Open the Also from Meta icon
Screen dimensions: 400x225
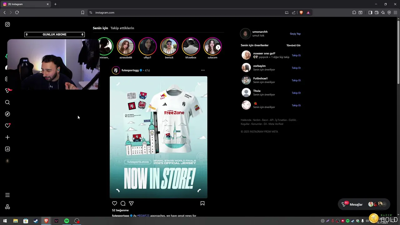7,207
